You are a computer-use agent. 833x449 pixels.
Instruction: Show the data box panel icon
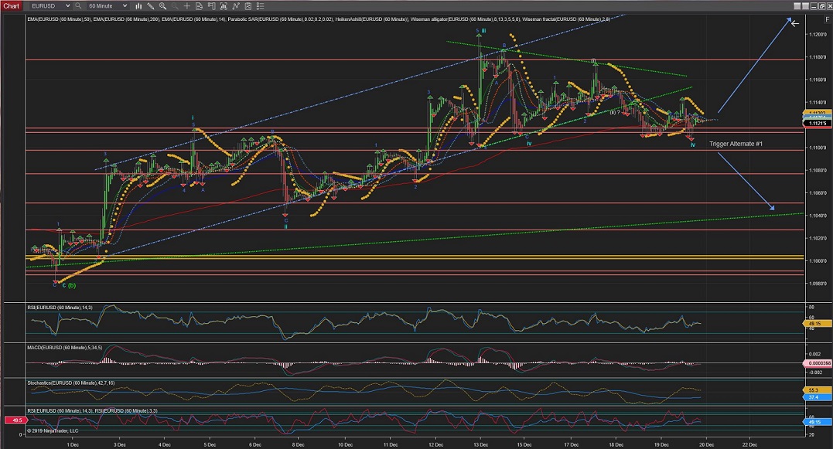point(199,6)
